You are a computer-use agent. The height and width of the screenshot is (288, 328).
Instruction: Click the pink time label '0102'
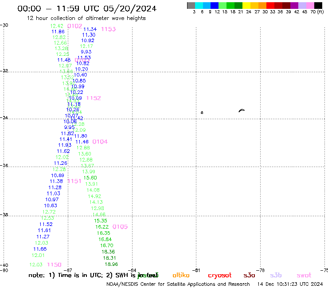click(x=74, y=26)
